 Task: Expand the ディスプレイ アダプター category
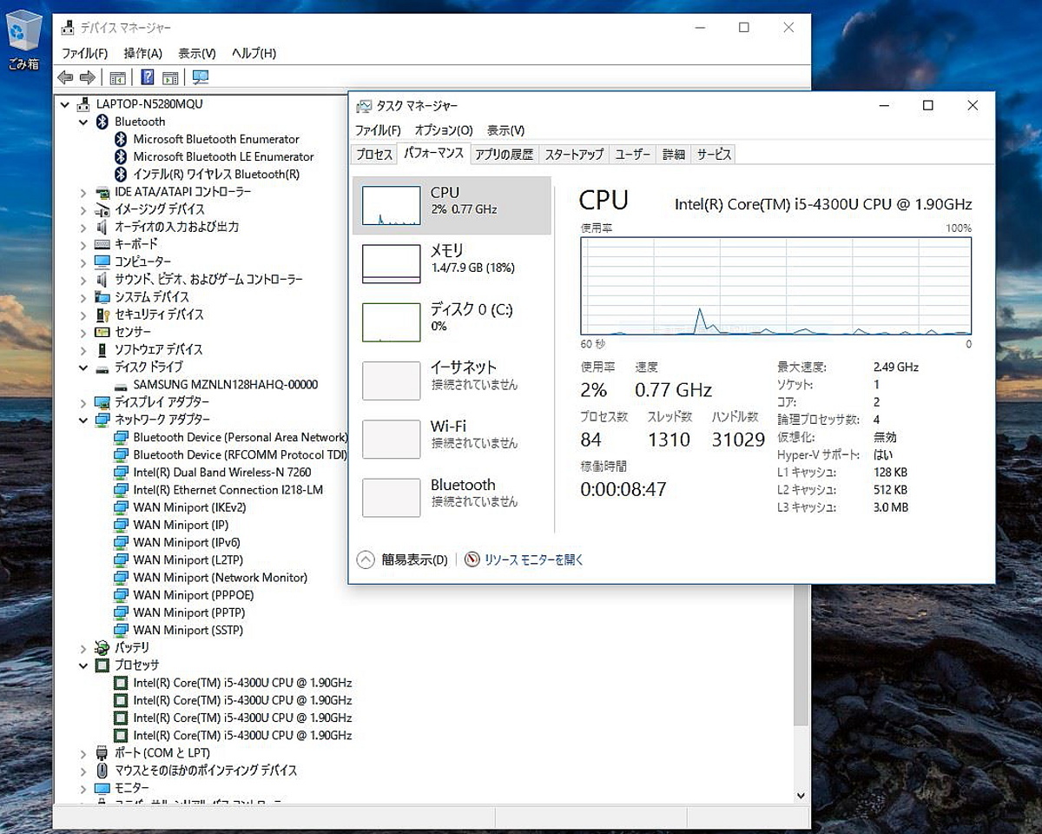[83, 402]
